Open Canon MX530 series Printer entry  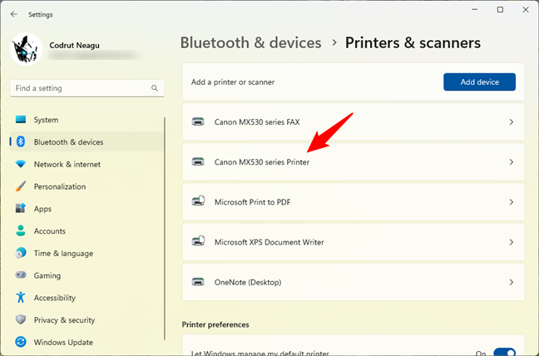353,162
